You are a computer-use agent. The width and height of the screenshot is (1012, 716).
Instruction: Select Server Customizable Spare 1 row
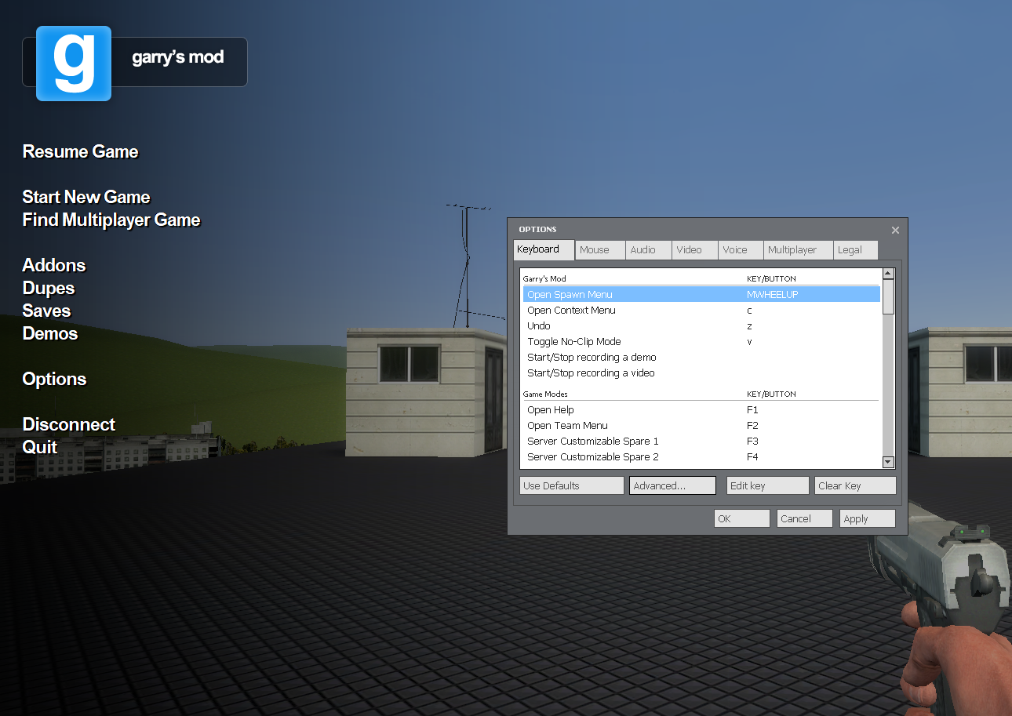coord(701,441)
